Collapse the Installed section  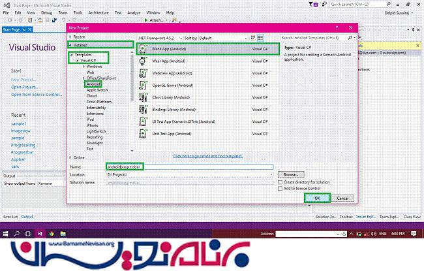(70, 45)
